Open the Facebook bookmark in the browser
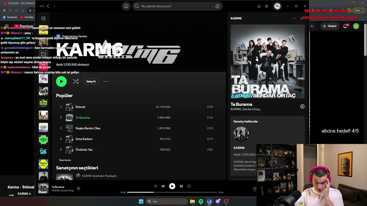The image size is (367, 206). 10,17
